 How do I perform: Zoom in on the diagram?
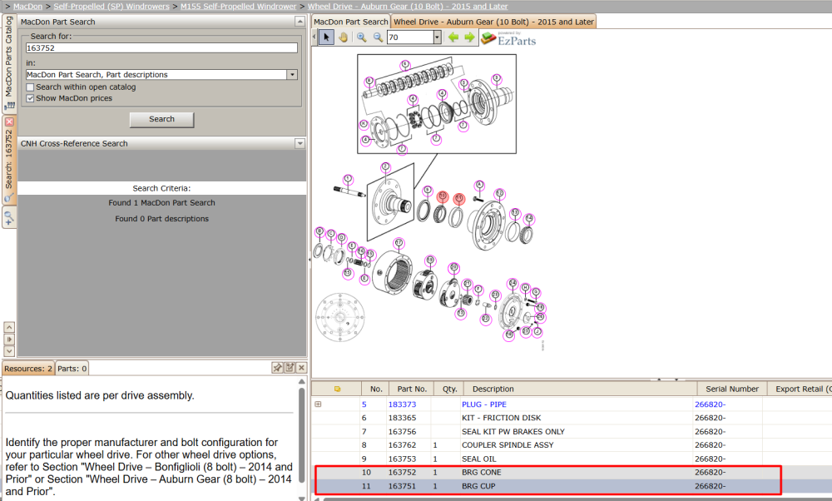click(x=361, y=37)
